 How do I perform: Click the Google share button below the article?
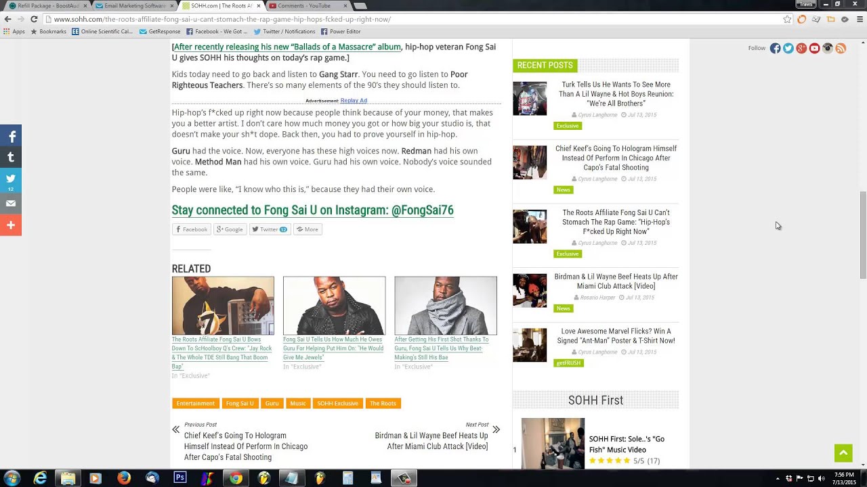coord(230,229)
